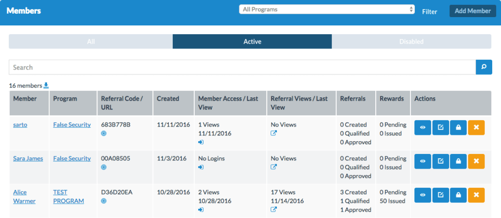Open the sarto member link

click(20, 125)
